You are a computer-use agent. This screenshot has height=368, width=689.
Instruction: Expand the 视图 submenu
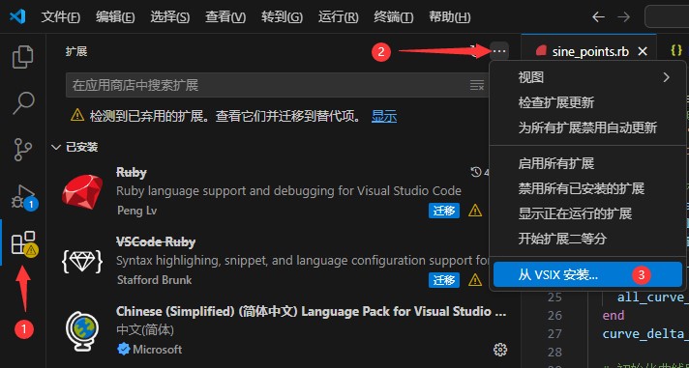[x=587, y=77]
